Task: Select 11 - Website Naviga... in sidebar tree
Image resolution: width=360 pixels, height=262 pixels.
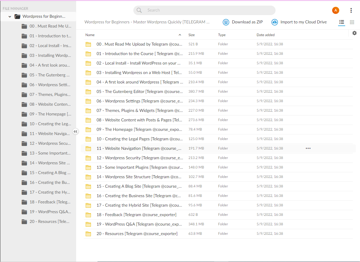Action: pos(50,134)
